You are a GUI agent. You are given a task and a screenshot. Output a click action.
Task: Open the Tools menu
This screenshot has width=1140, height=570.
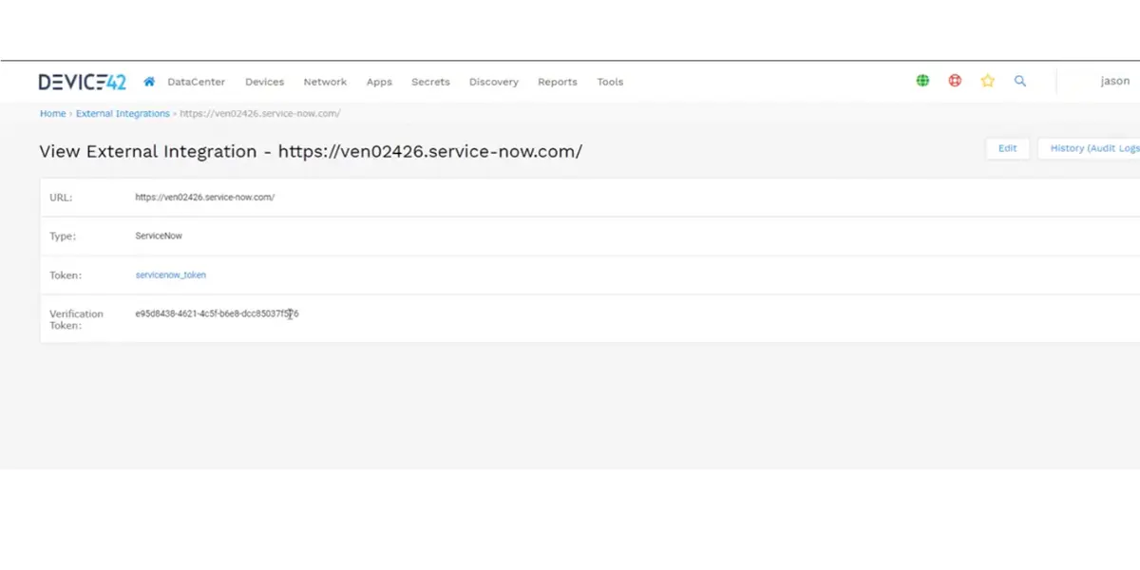pos(610,82)
